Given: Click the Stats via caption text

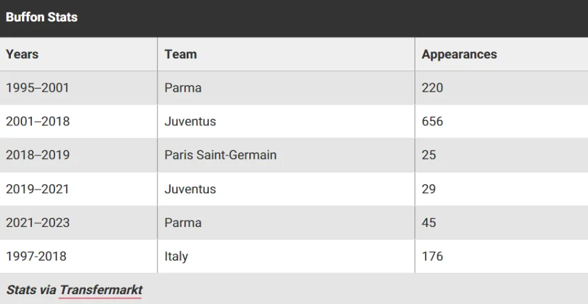Looking at the screenshot, I should (x=31, y=290).
